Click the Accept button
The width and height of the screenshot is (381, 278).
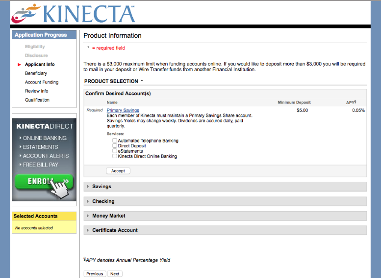118,171
